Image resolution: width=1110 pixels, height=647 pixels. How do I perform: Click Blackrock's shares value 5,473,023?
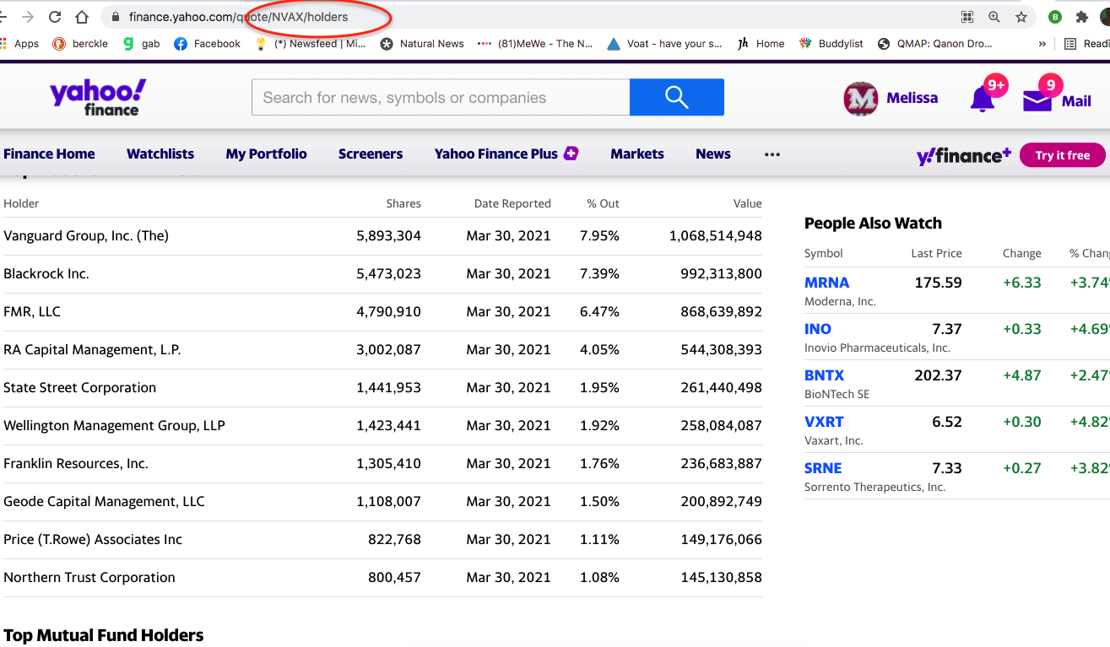(x=388, y=274)
